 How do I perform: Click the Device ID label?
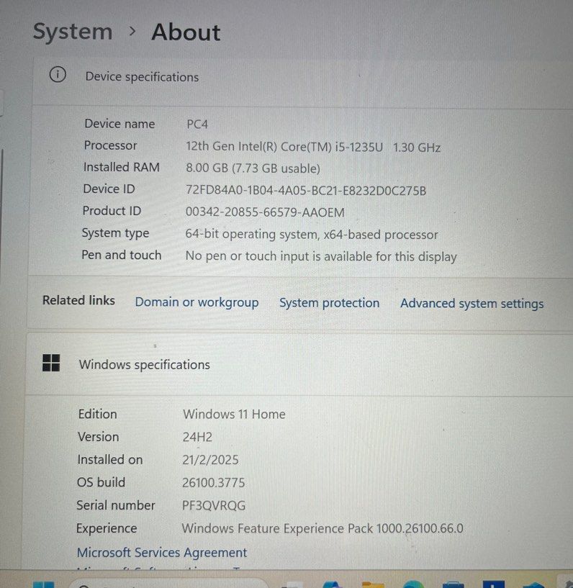tap(109, 189)
